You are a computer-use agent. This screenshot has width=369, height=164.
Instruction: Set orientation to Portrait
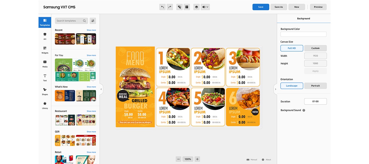[x=315, y=86]
